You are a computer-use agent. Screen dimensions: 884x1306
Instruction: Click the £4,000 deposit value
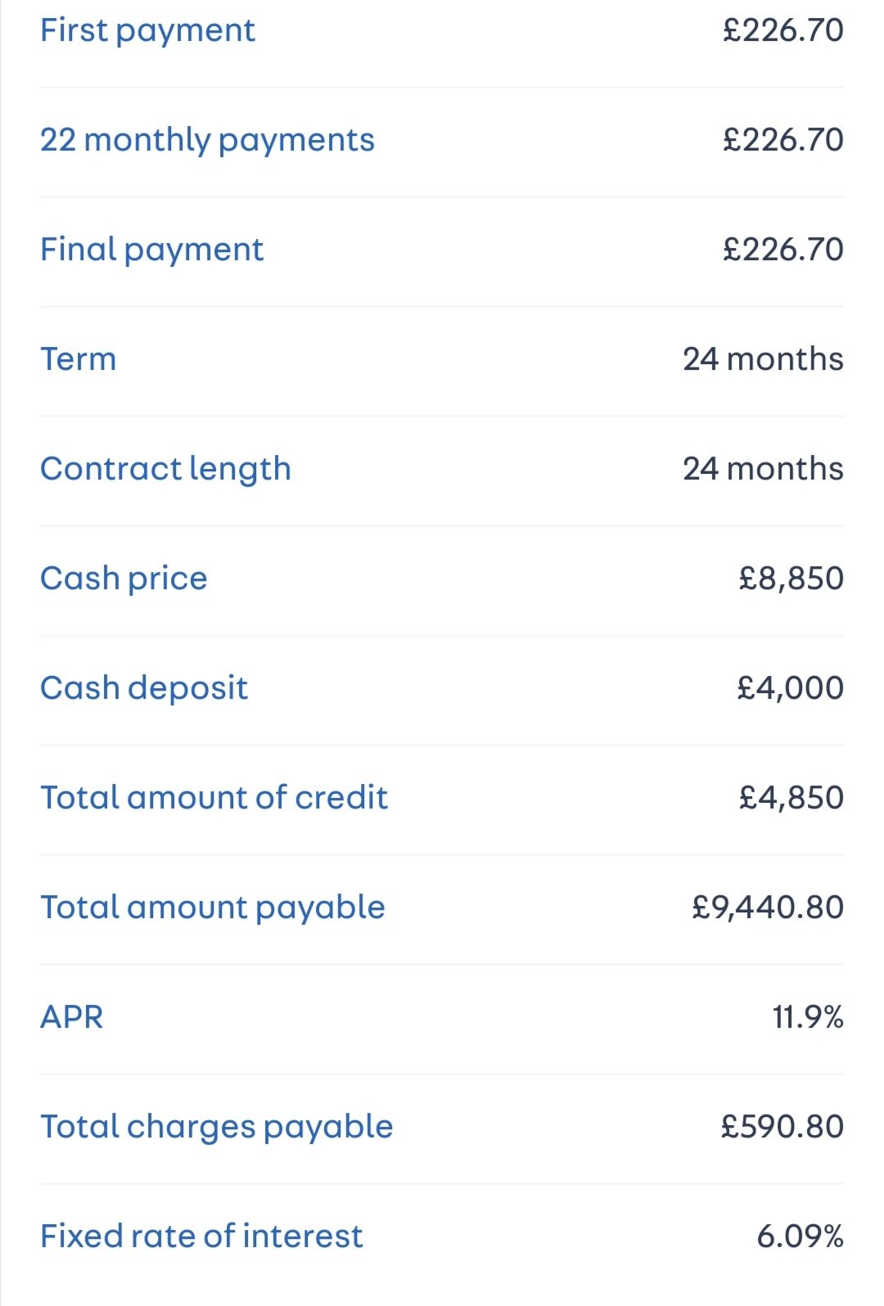[790, 688]
